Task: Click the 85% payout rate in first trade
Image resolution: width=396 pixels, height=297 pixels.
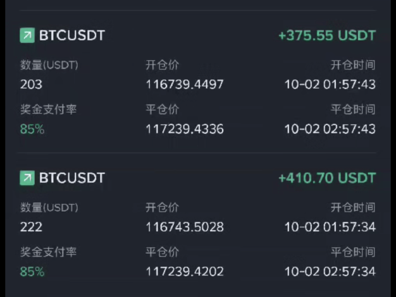Action: click(x=32, y=129)
